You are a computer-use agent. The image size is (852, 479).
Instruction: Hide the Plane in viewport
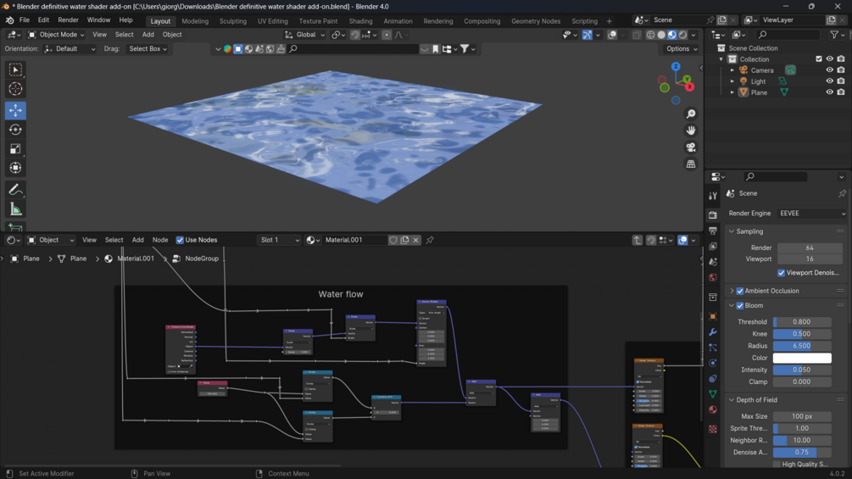(829, 92)
